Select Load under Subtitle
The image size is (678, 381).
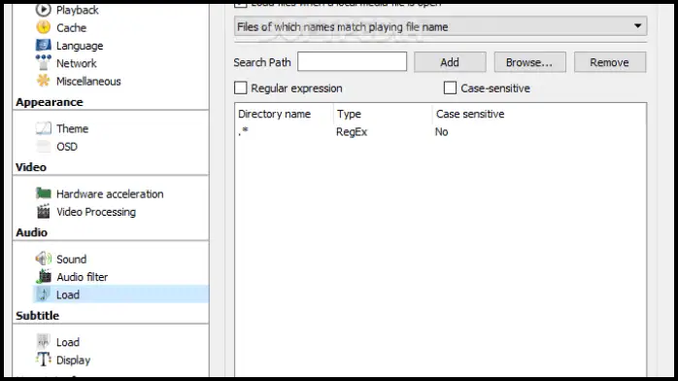[x=68, y=342]
